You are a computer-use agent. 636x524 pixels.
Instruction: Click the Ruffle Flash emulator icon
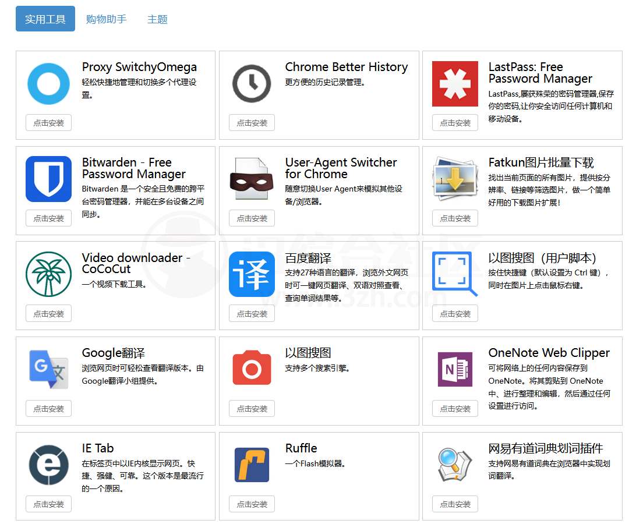click(252, 465)
